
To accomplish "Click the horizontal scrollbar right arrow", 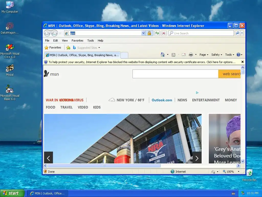I will 238,165.
